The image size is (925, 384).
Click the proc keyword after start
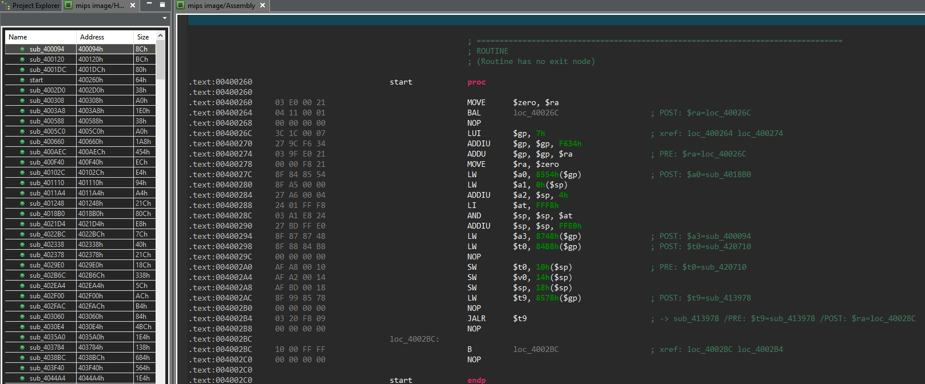tap(476, 82)
